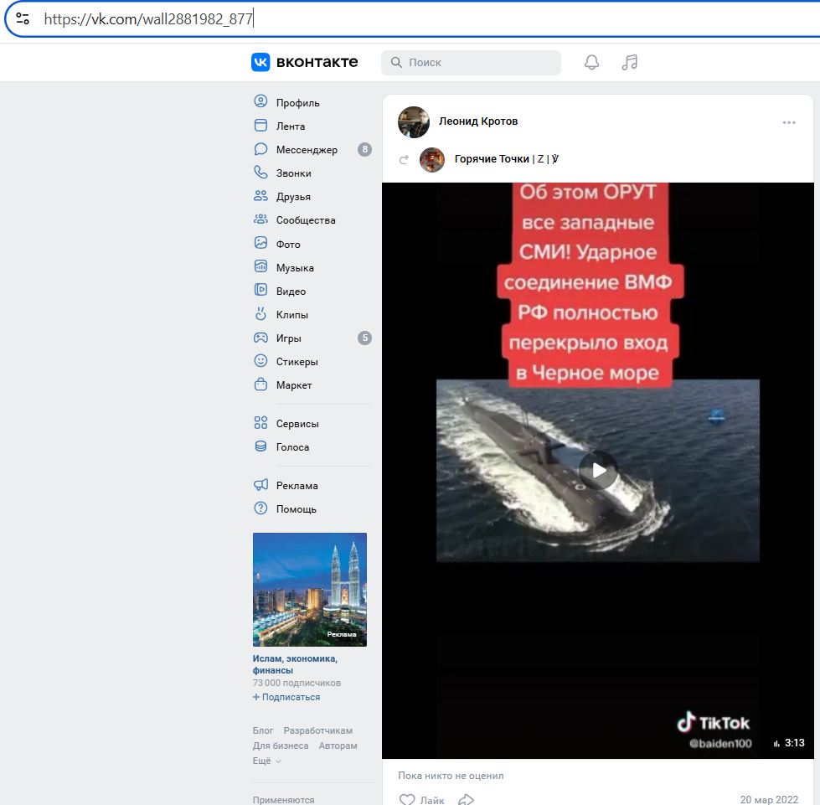The height and width of the screenshot is (805, 820).
Task: Toggle the Лайк heart on post
Action: (408, 799)
